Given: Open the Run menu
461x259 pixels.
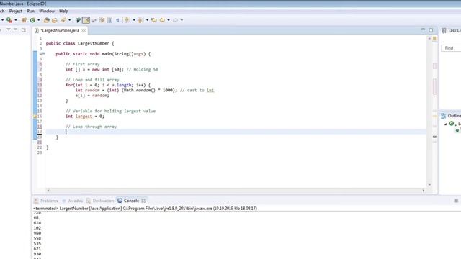Looking at the screenshot, I should 30,11.
